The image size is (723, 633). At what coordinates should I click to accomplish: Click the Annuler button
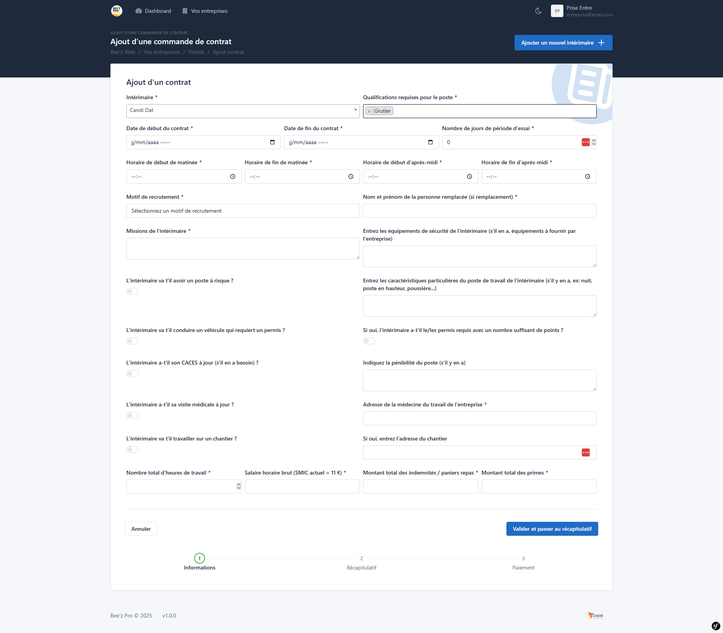coord(141,529)
